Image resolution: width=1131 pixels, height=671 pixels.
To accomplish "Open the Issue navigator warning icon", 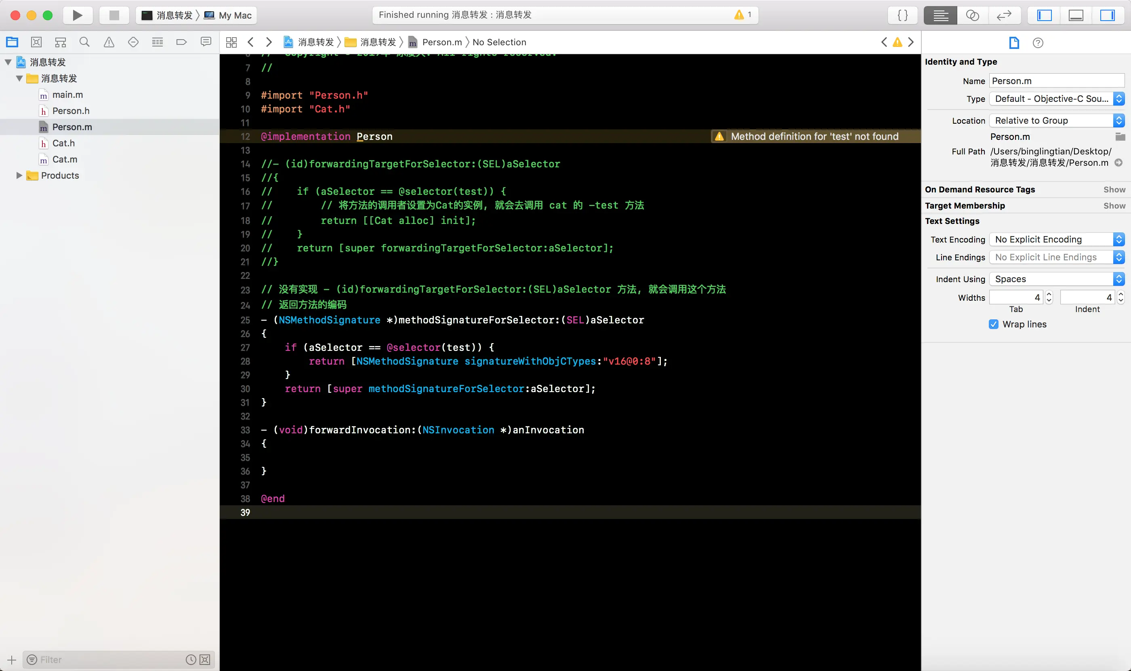I will pyautogui.click(x=109, y=42).
